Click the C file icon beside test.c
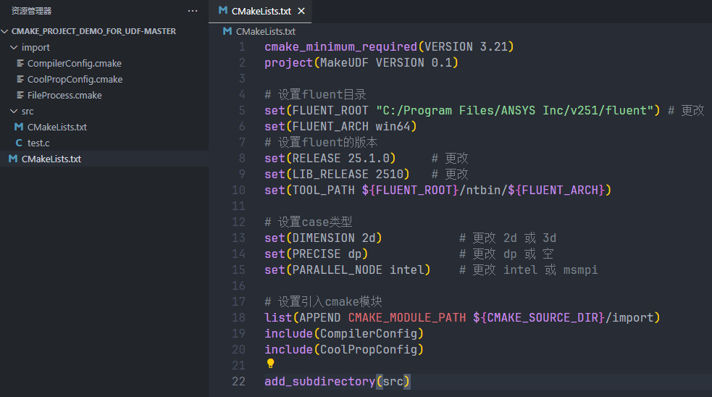 20,143
